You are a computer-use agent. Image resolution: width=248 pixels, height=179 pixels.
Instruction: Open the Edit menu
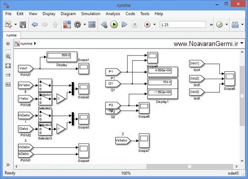(x=20, y=14)
